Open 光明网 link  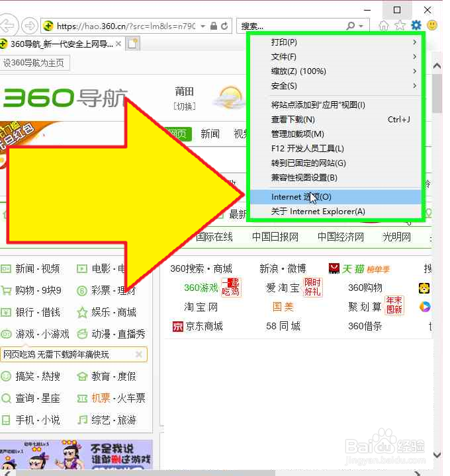[x=396, y=237]
